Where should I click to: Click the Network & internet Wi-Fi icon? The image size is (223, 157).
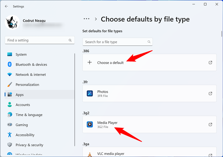[10, 75]
